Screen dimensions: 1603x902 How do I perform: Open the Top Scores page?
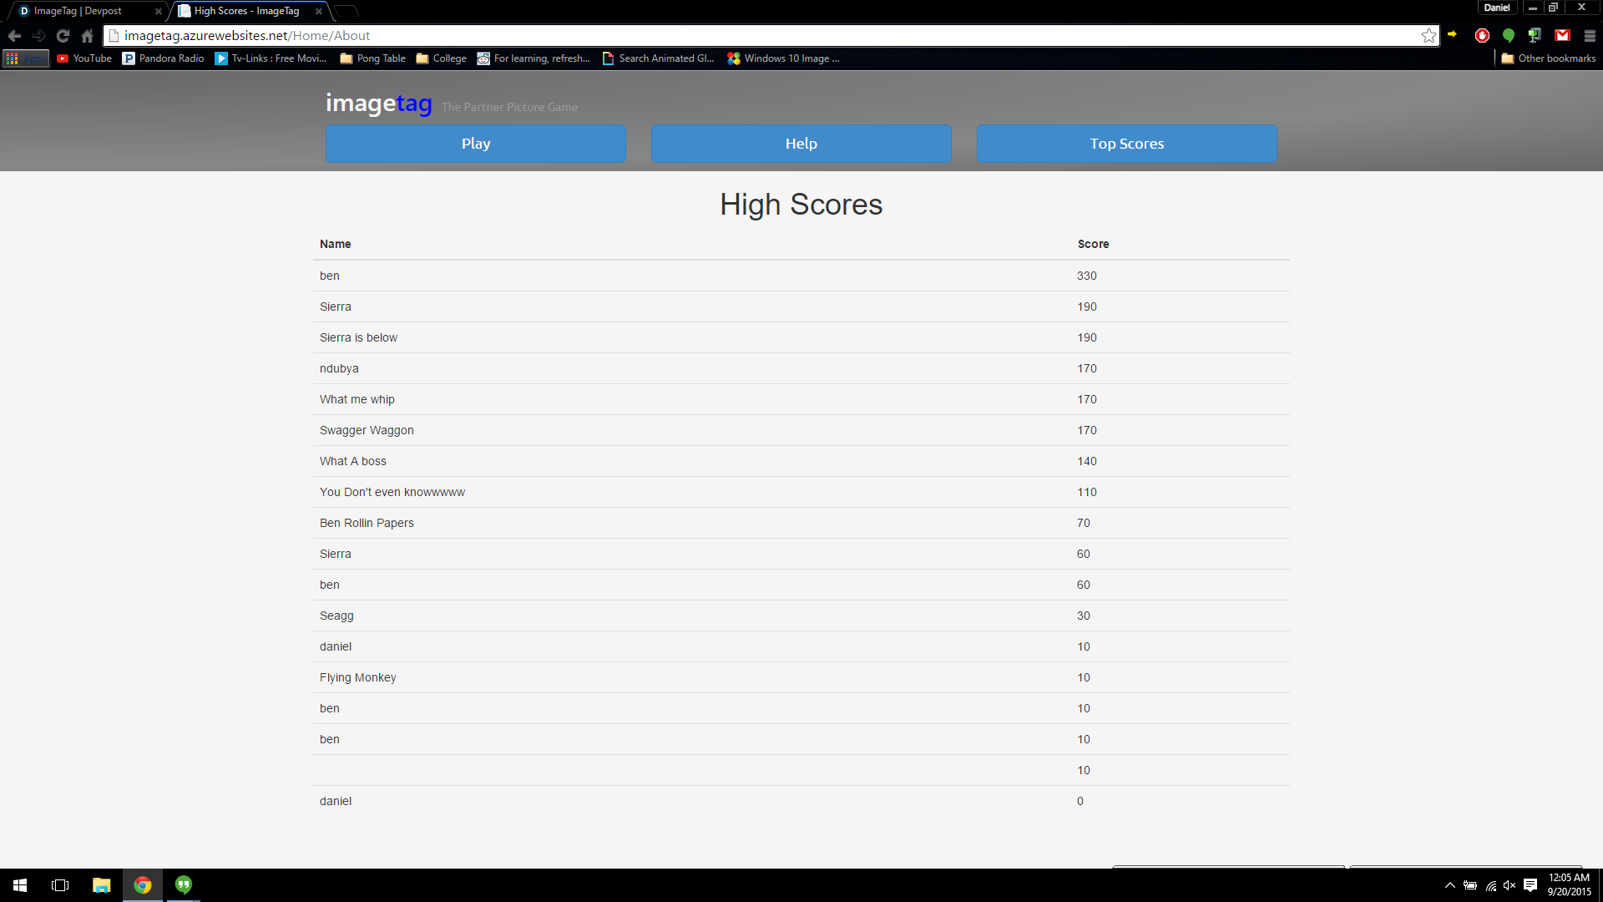point(1126,144)
